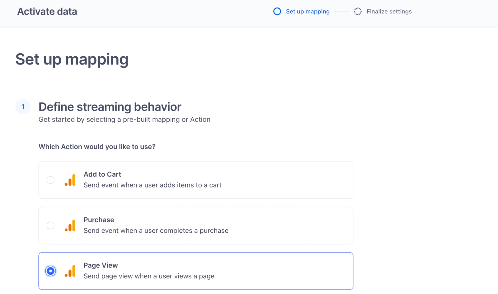Deselect the Page View radio button
The image size is (498, 294).
(50, 271)
